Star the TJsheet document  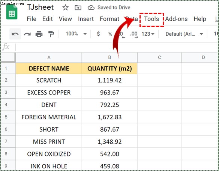tap(65, 7)
